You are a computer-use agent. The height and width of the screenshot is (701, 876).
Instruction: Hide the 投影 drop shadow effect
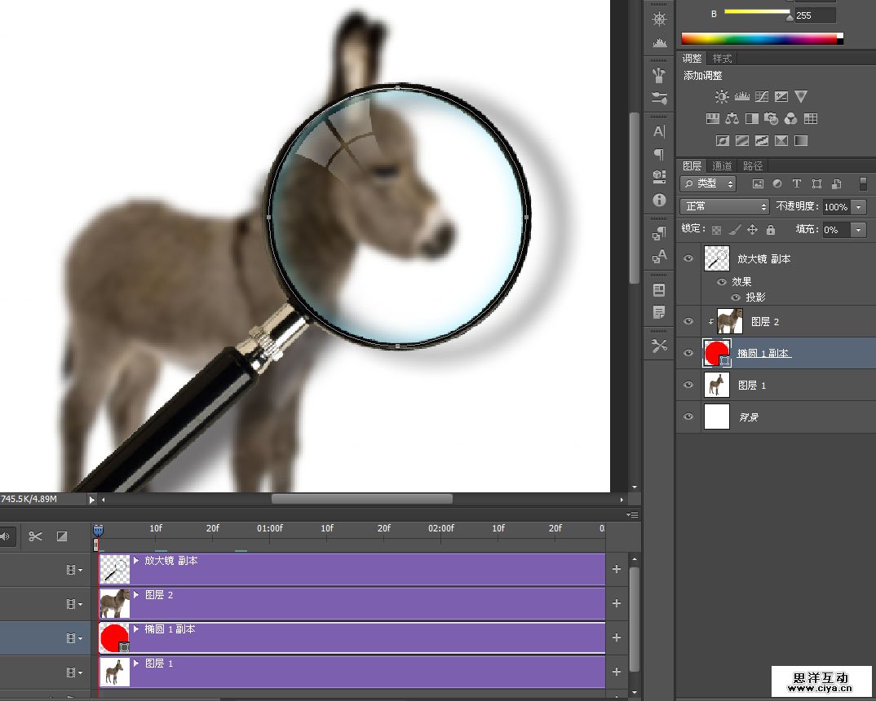(x=735, y=298)
